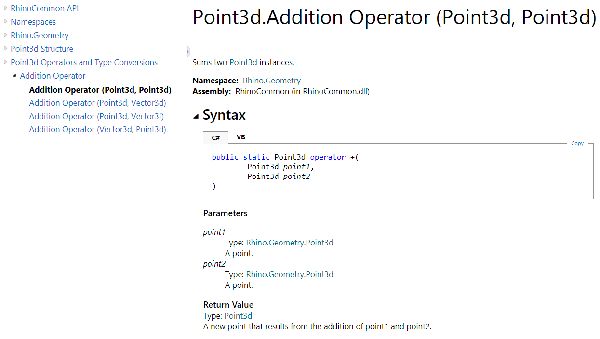Open Addition Operator (Vector3d, Point3d) page
The height and width of the screenshot is (339, 600).
[97, 129]
